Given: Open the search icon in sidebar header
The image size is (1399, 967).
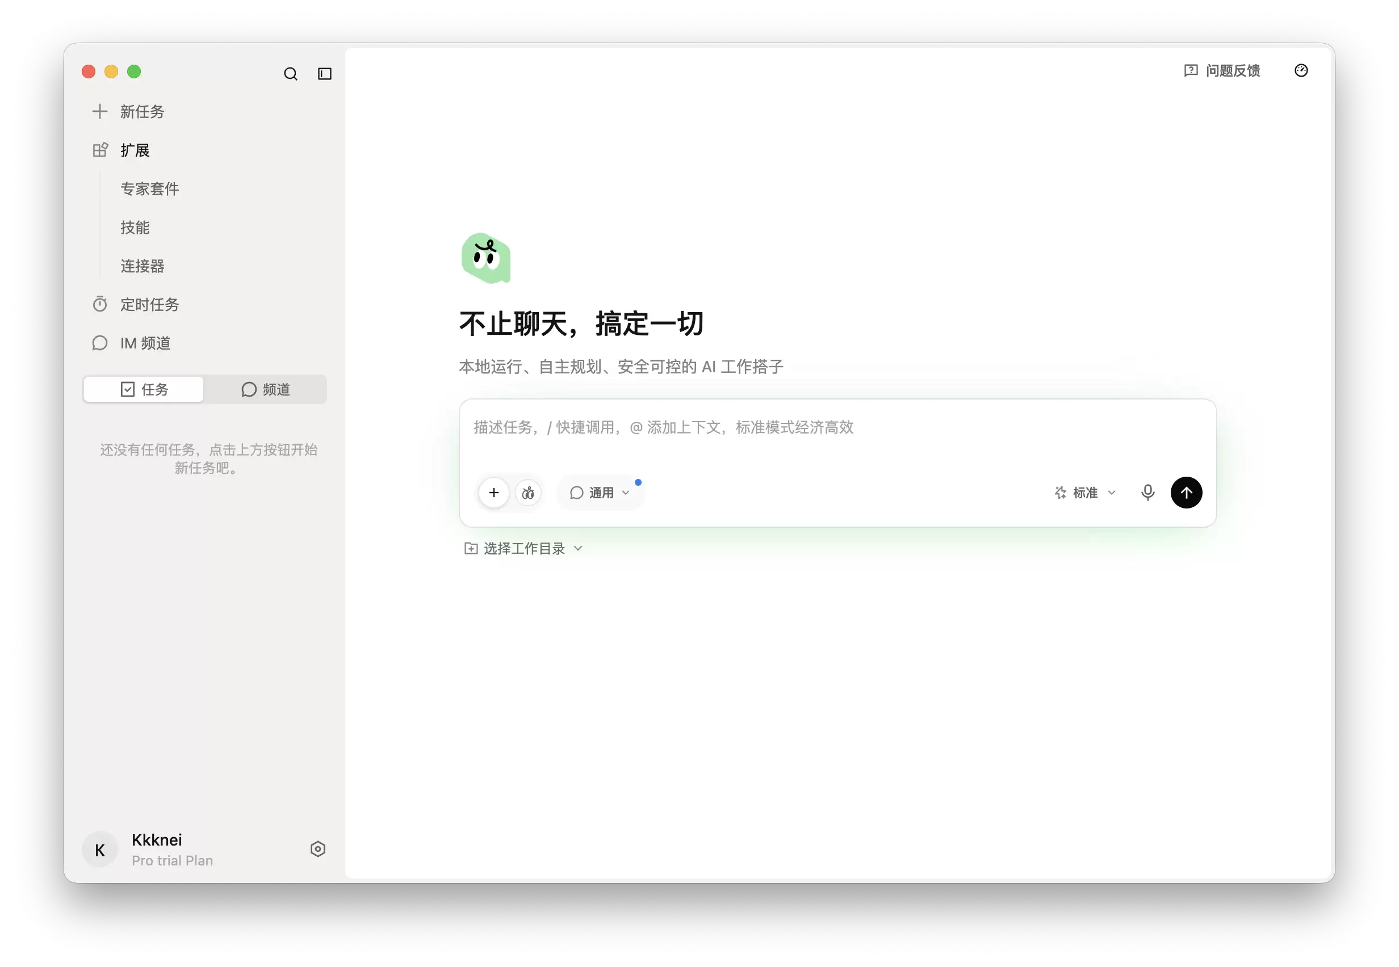Looking at the screenshot, I should click(x=290, y=73).
